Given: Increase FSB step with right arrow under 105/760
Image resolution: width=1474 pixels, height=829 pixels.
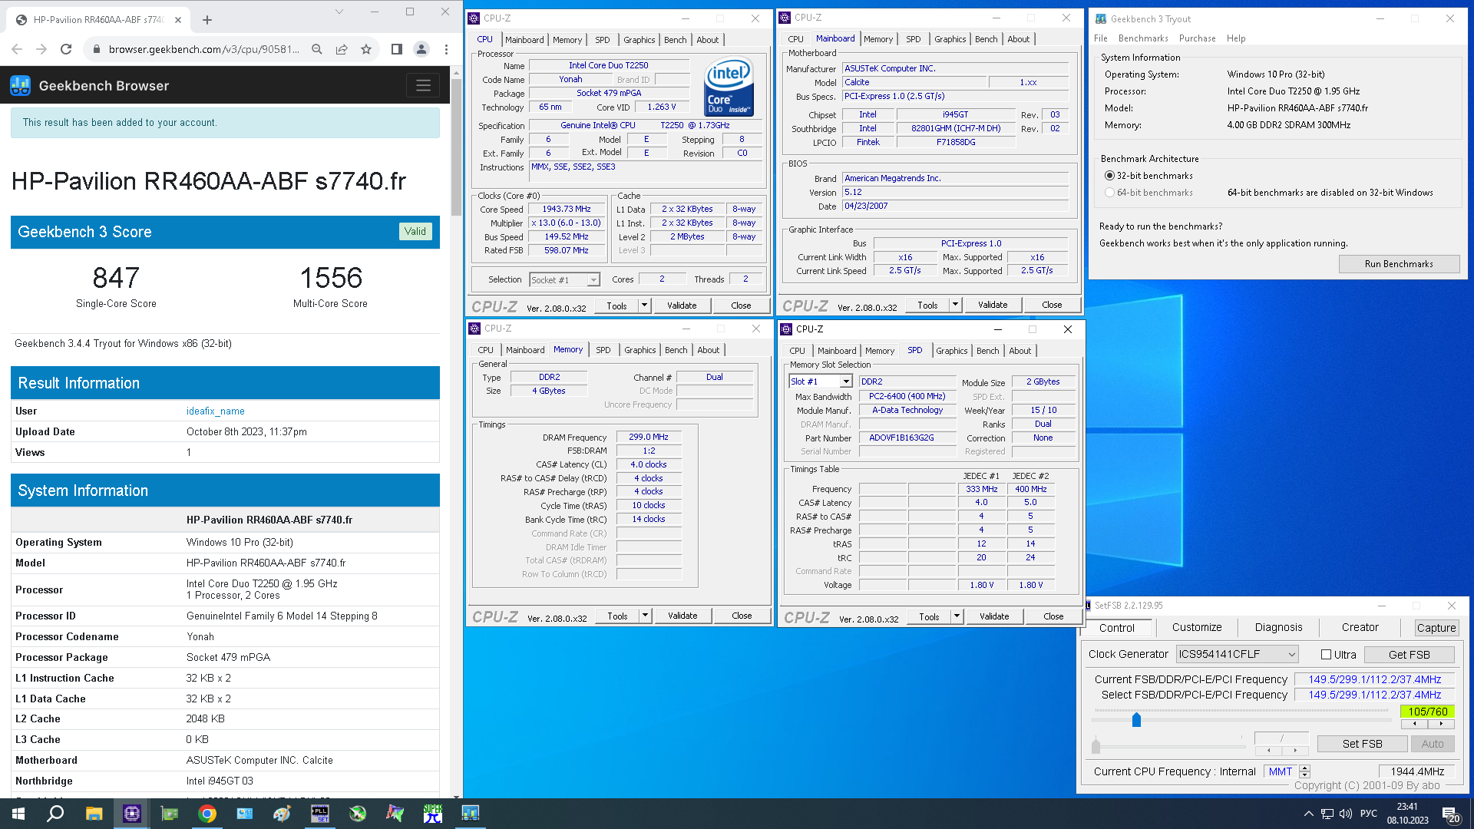Looking at the screenshot, I should tap(1441, 724).
